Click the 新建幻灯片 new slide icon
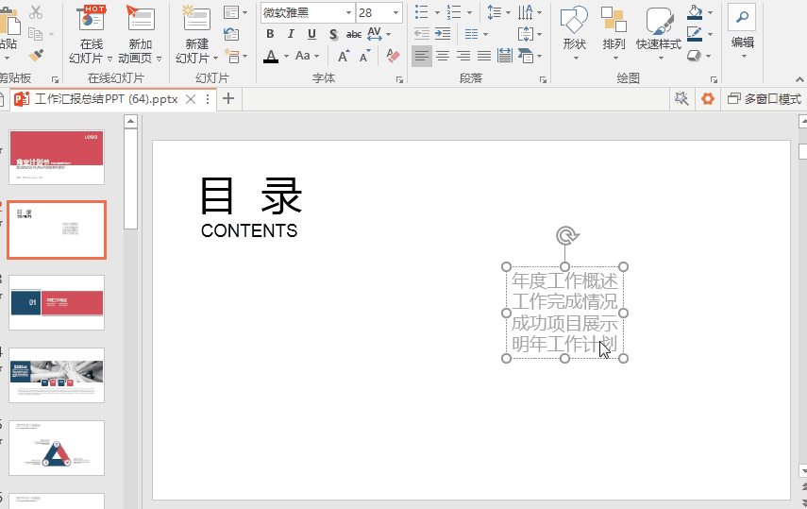This screenshot has width=807, height=509. (x=196, y=19)
